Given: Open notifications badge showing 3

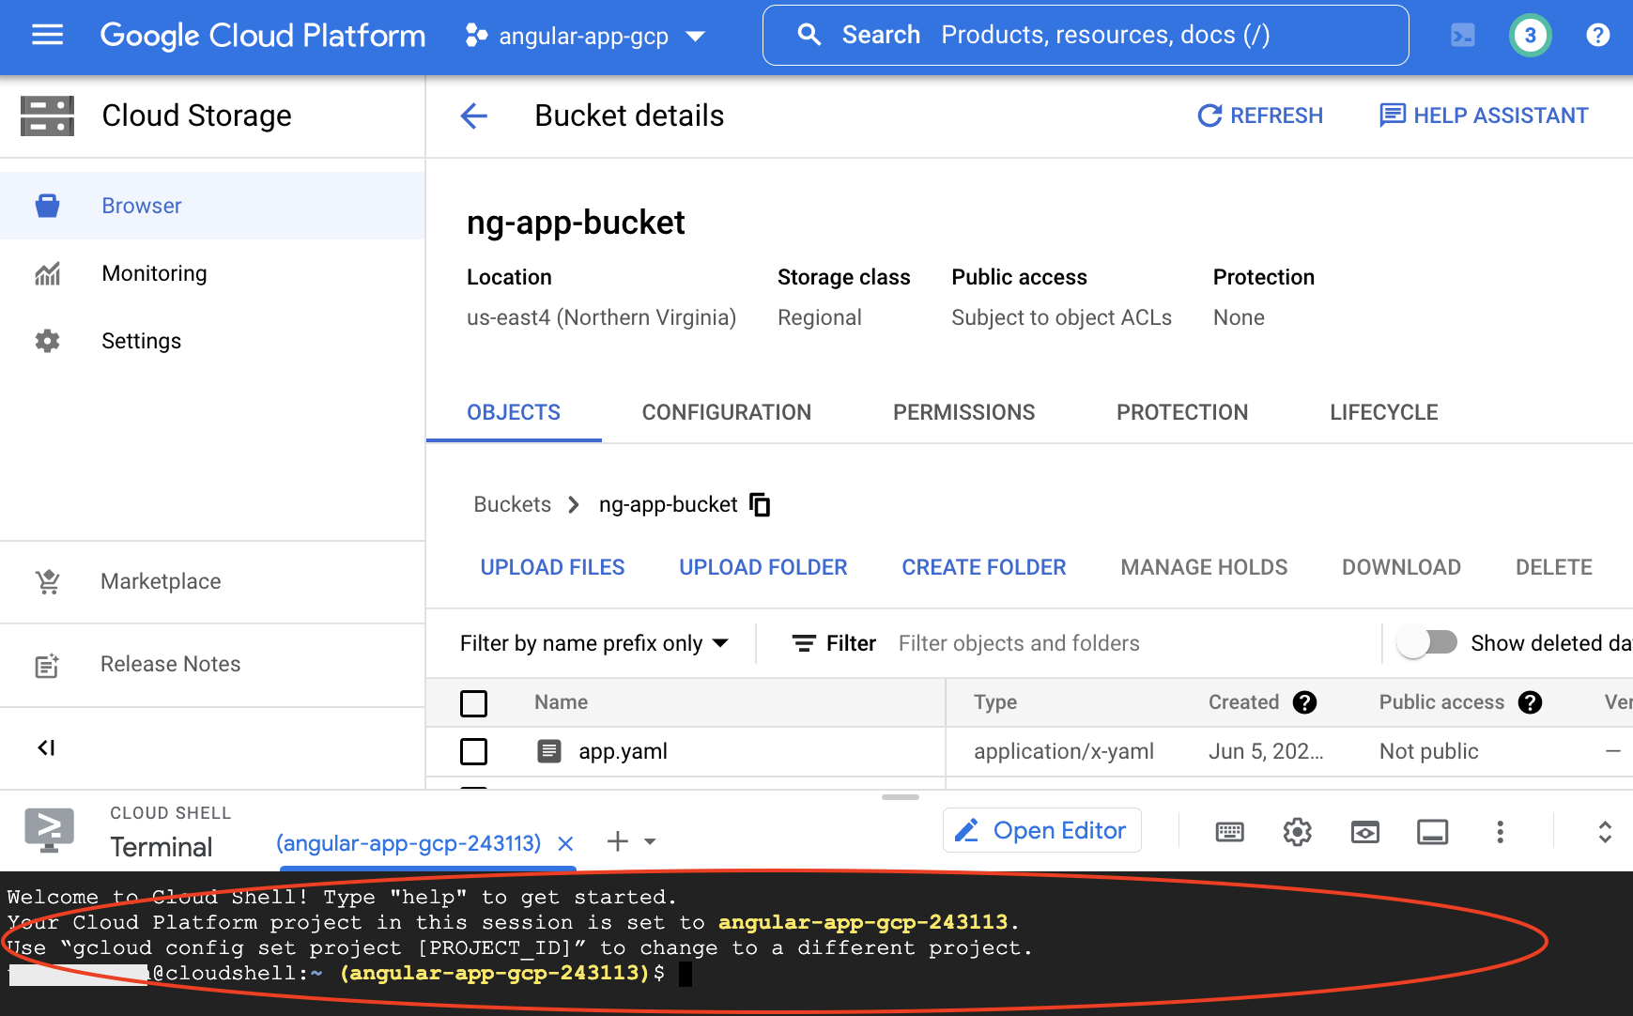Looking at the screenshot, I should coord(1530,36).
